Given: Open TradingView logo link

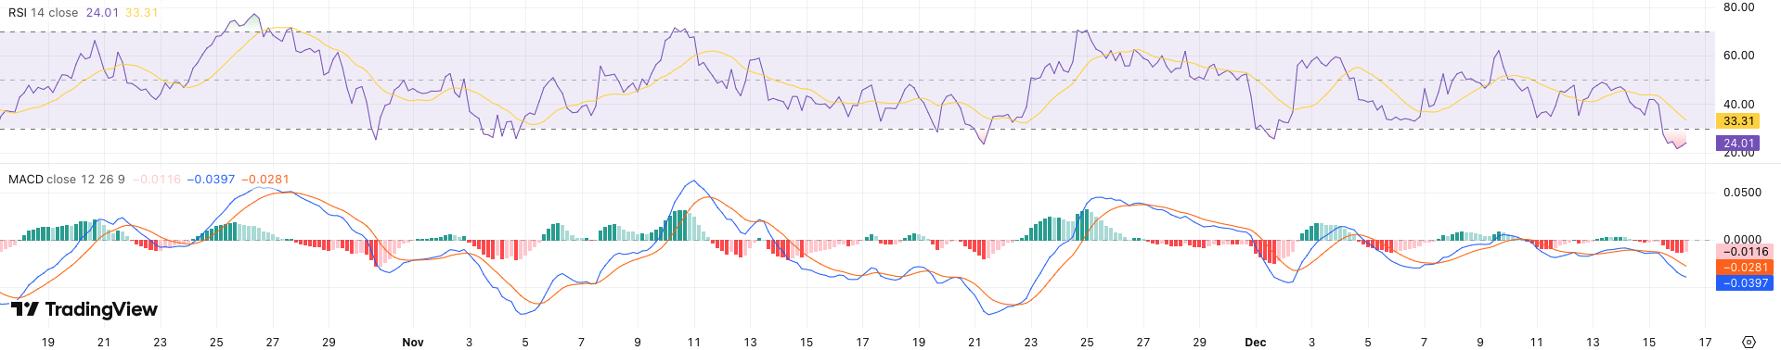Looking at the screenshot, I should [84, 309].
